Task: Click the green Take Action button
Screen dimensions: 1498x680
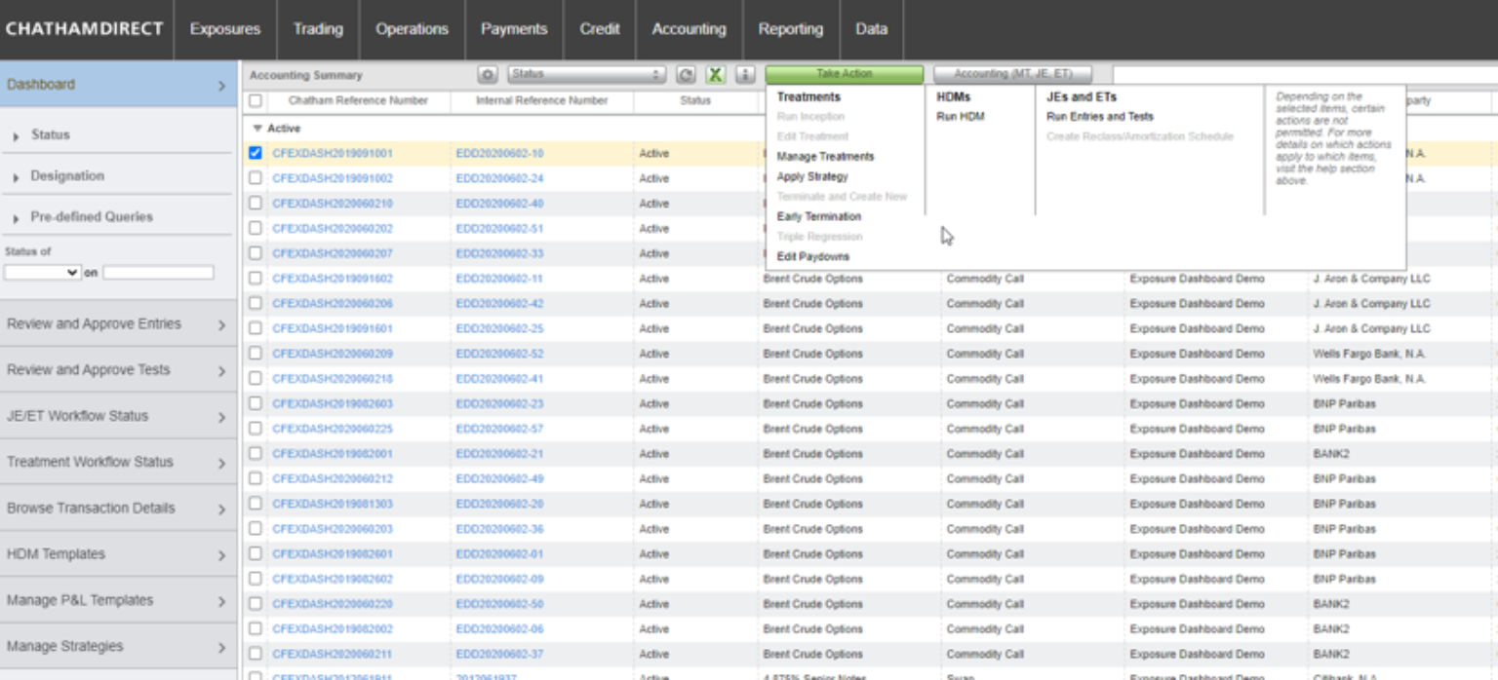Action: coord(844,74)
